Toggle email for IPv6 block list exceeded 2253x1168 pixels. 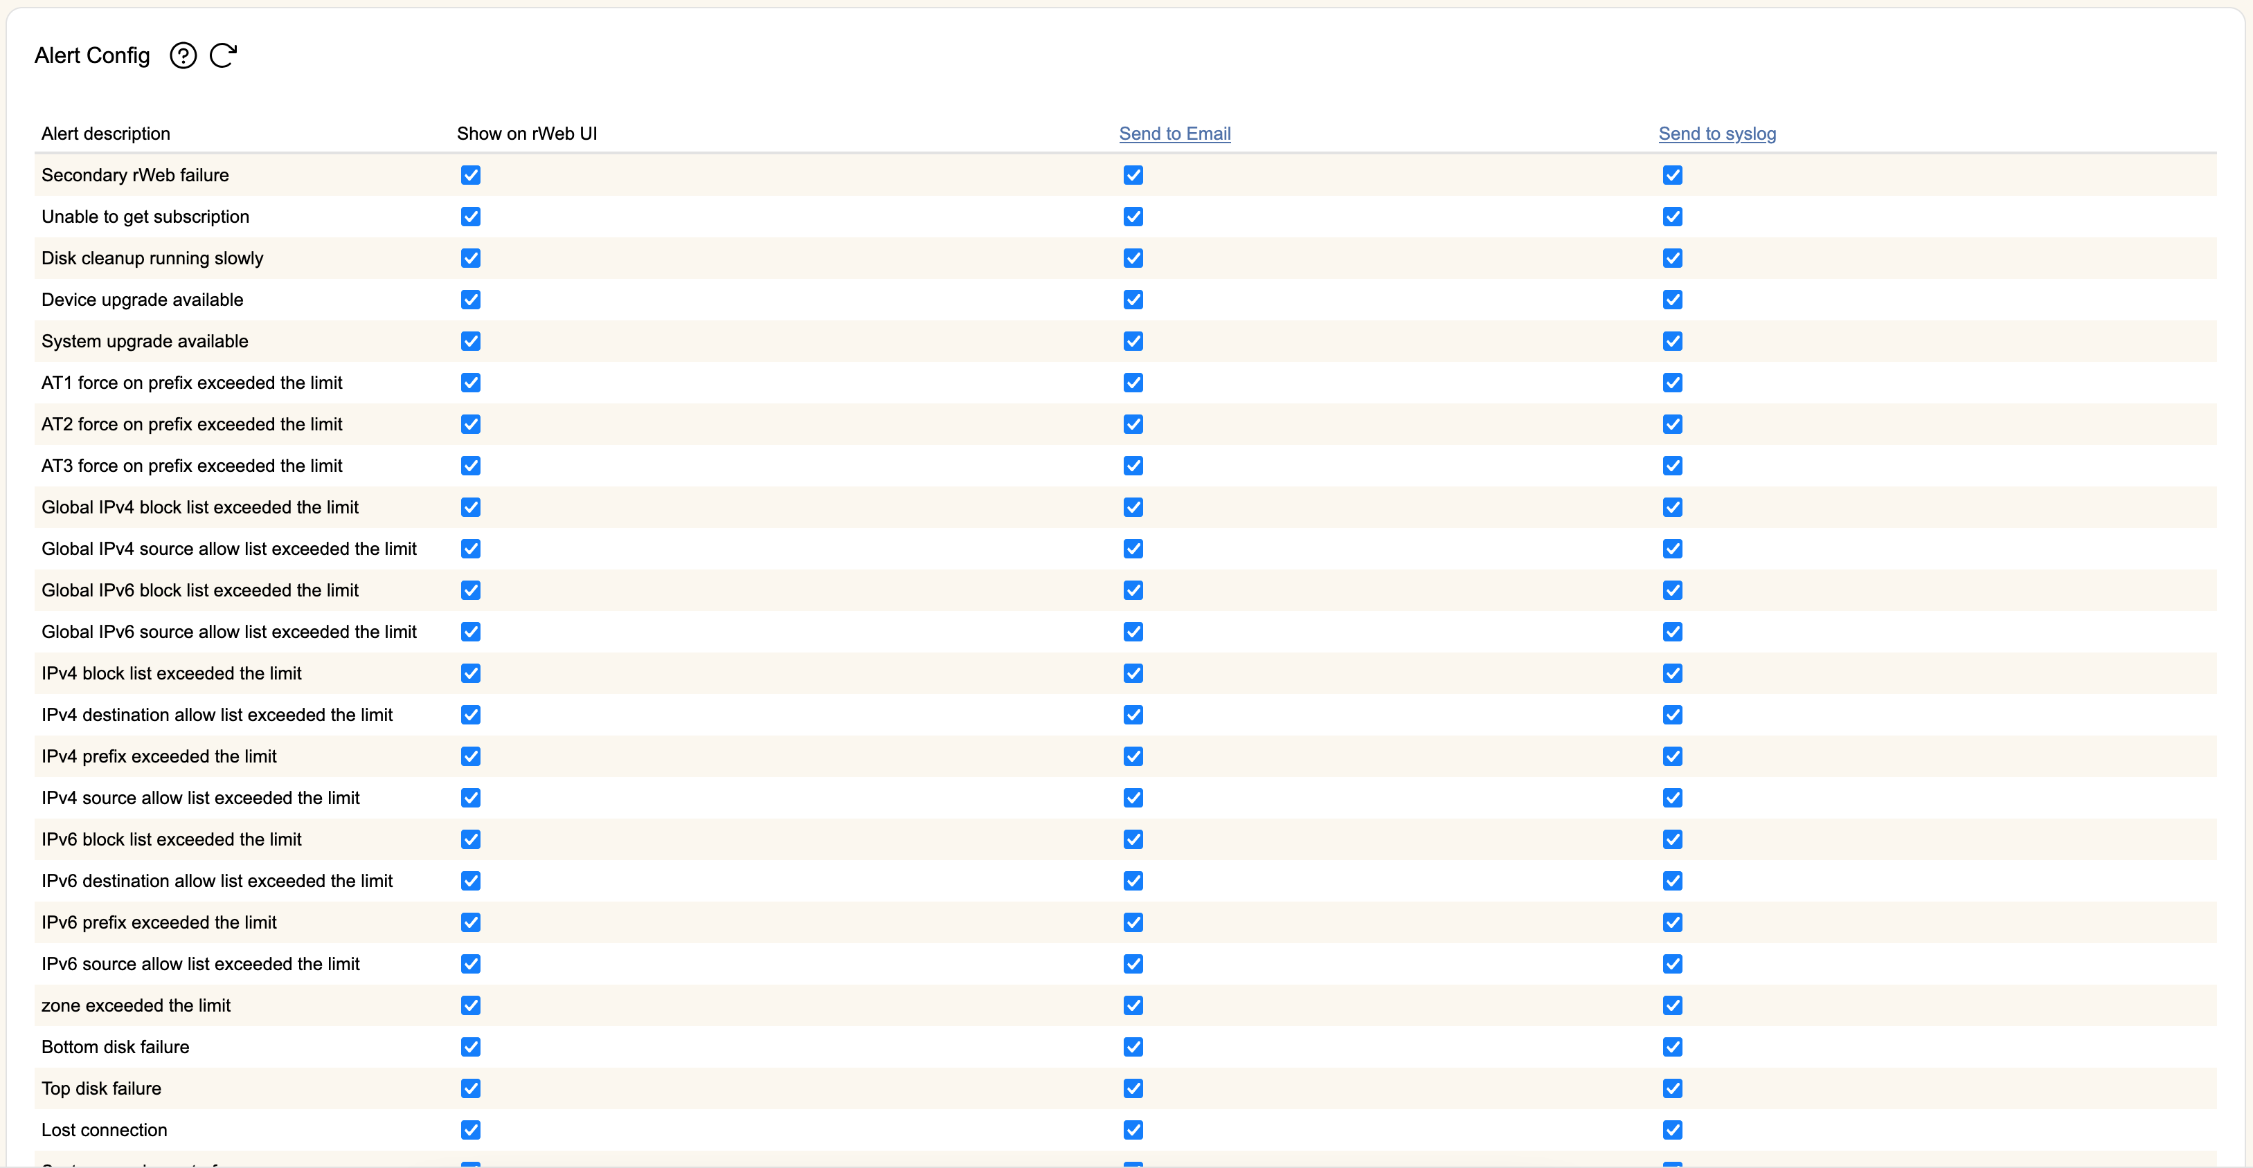tap(1133, 839)
